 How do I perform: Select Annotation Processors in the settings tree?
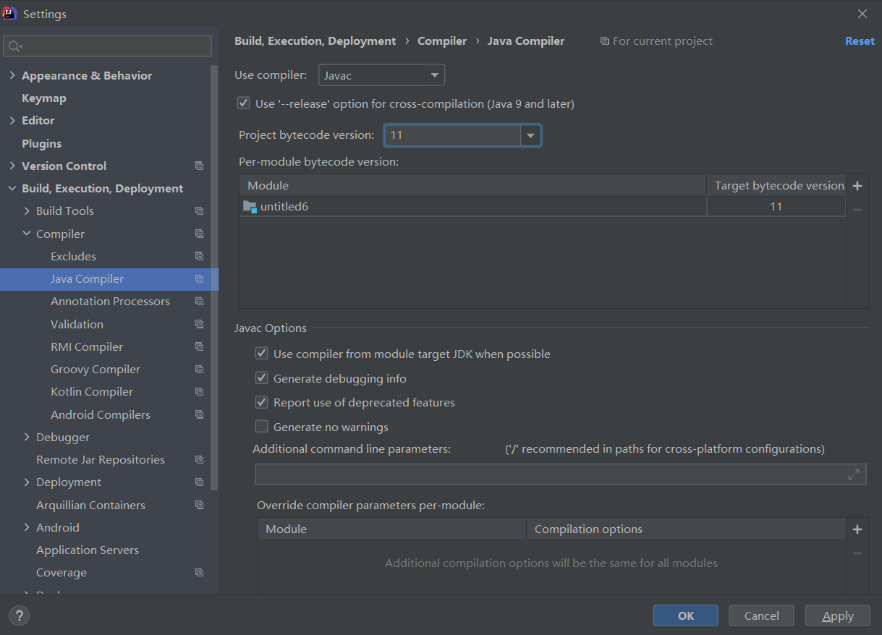point(110,302)
